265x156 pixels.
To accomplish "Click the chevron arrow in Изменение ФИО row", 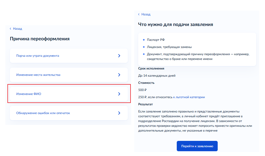I will (x=119, y=94).
